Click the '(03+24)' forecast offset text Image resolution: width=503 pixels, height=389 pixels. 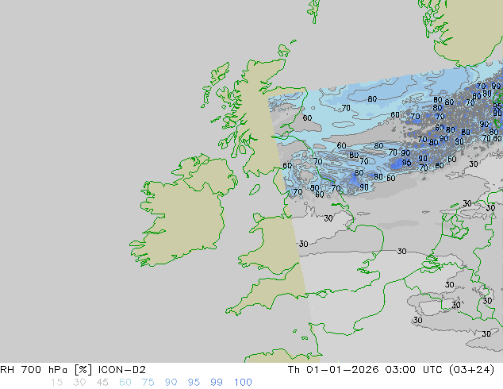[472, 370]
